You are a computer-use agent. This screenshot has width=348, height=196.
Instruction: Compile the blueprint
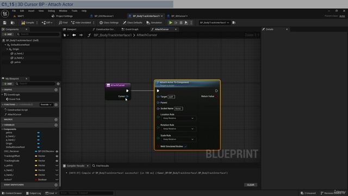(28, 23)
